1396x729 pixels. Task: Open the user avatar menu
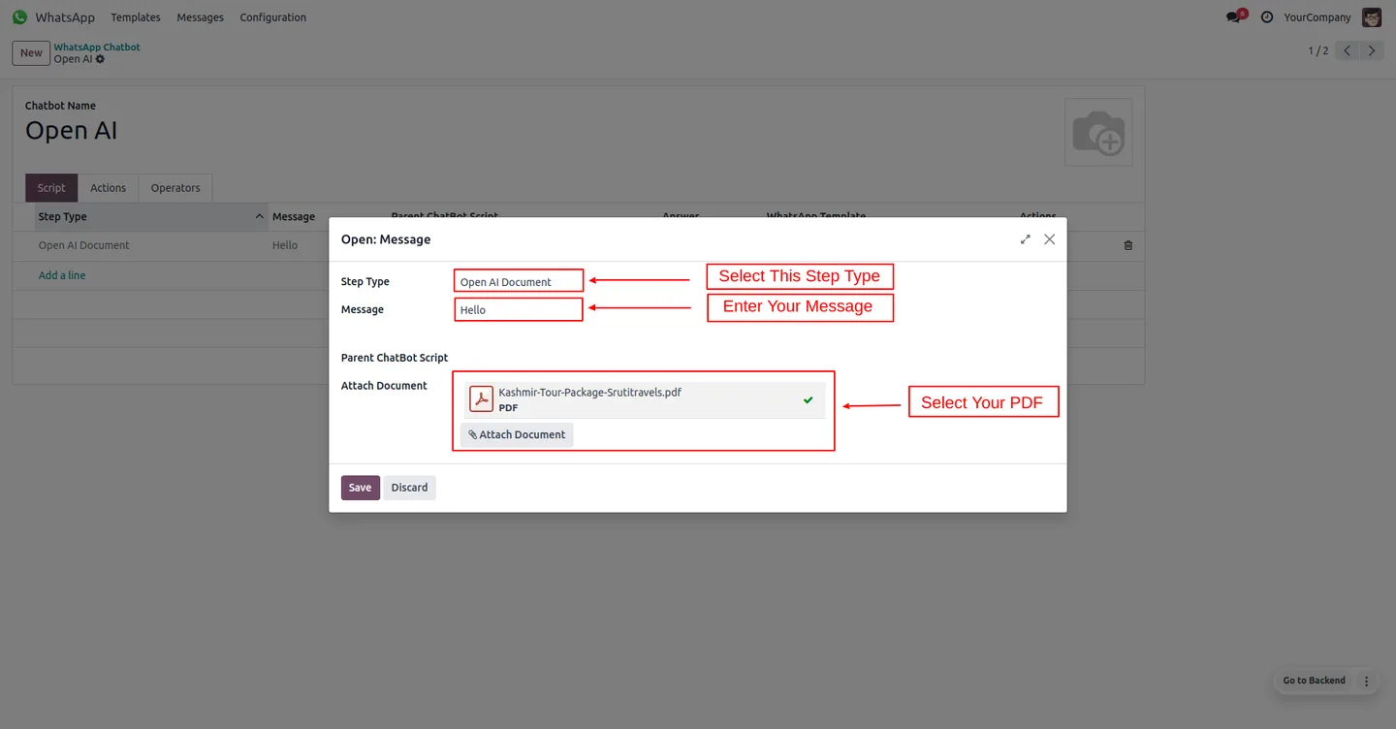[1372, 17]
